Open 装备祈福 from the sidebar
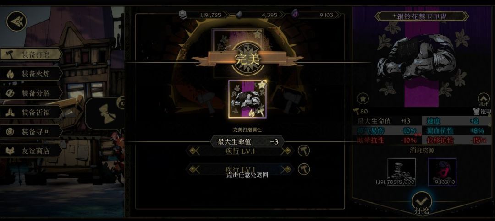The width and height of the screenshot is (495, 221). 31,113
